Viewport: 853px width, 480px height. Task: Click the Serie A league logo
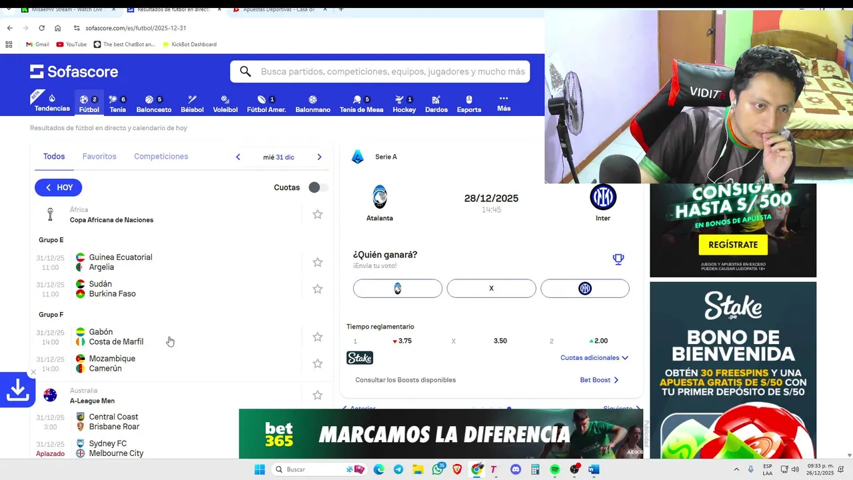(x=358, y=157)
